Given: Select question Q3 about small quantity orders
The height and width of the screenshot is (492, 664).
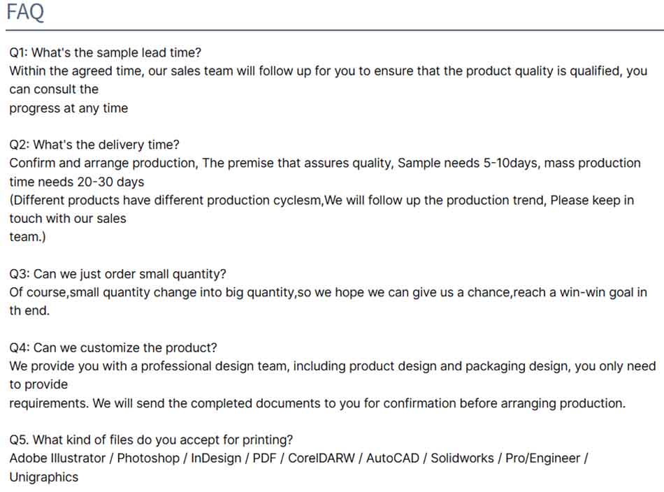Looking at the screenshot, I should pos(117,274).
